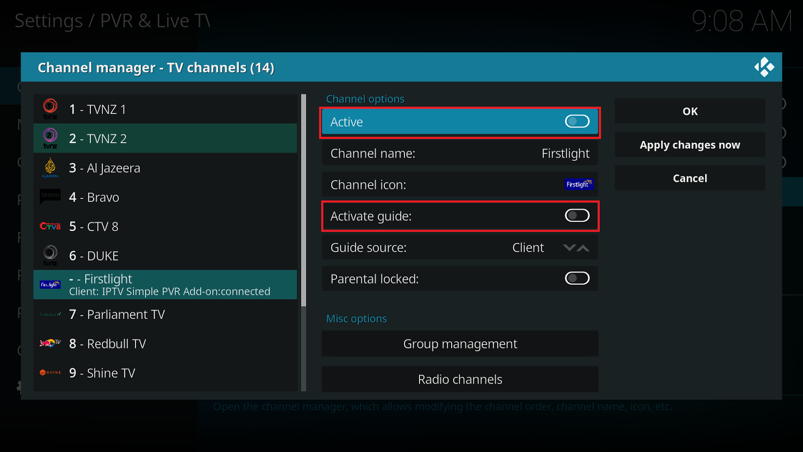Click the Firstlight channel icon thumbnail
The width and height of the screenshot is (803, 452).
[x=579, y=184]
